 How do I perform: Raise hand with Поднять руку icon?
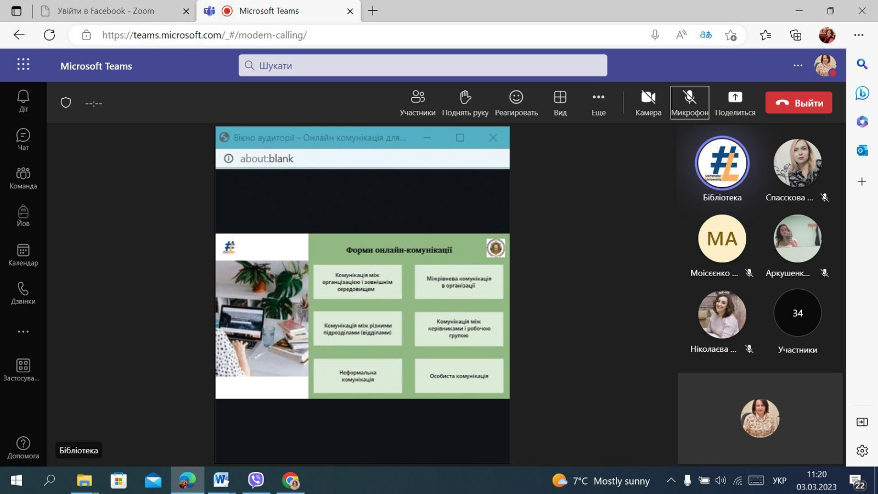pos(465,103)
